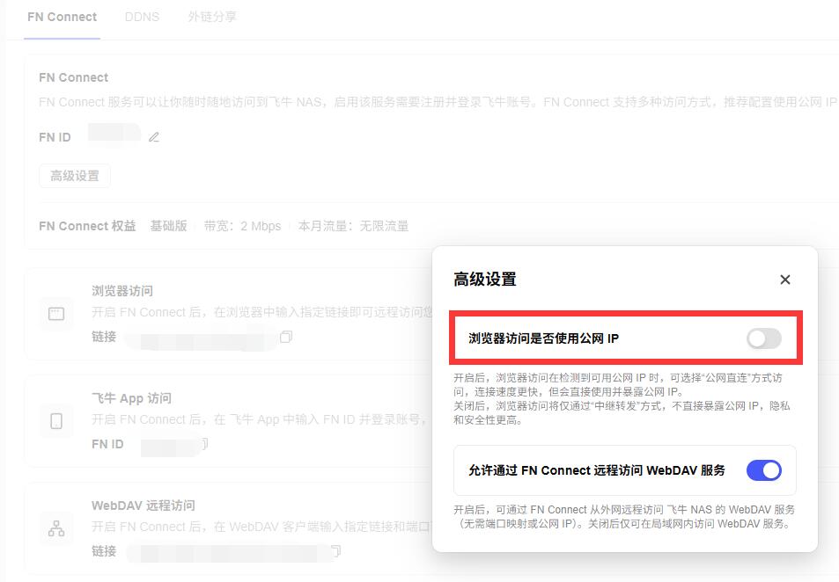
Task: Copy the 飞牛 App 访问 FN ID
Action: coord(204,444)
